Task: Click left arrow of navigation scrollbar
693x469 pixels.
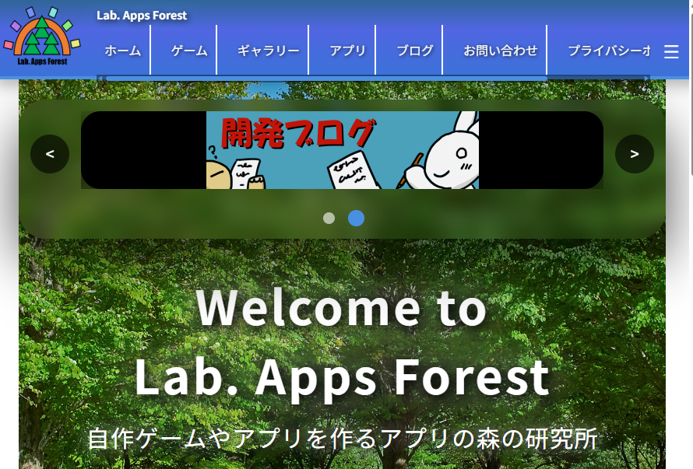Action: [100, 79]
